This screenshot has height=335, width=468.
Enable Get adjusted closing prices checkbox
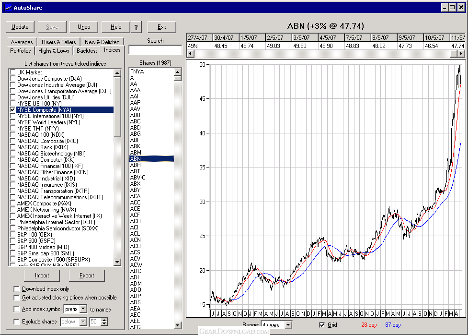pyautogui.click(x=16, y=298)
